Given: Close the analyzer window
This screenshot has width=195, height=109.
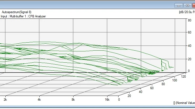Looking at the screenshot, I should tap(194, 6).
